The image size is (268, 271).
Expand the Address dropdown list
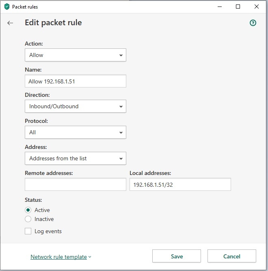(75, 158)
